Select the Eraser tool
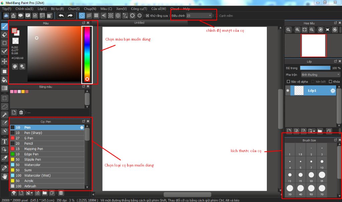 pos(4,35)
